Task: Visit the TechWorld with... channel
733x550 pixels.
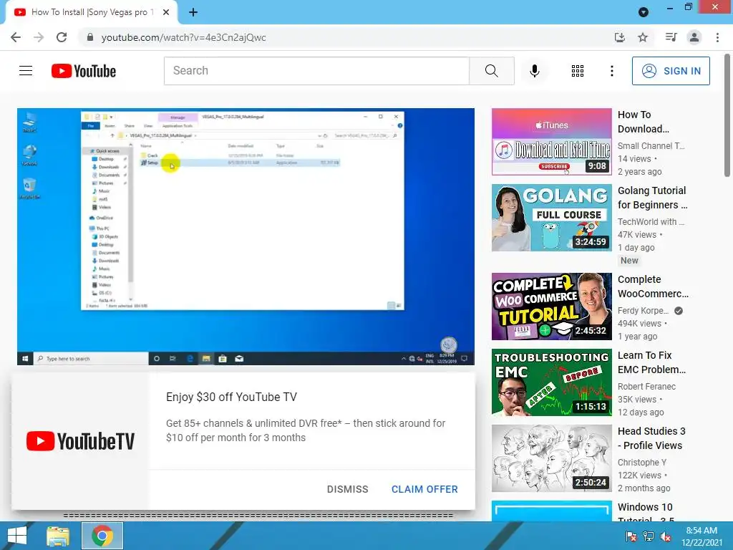Action: [651, 221]
